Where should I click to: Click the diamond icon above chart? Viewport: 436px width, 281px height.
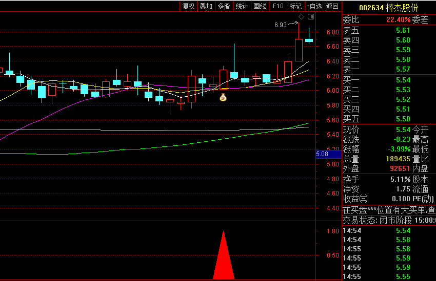pyautogui.click(x=302, y=17)
